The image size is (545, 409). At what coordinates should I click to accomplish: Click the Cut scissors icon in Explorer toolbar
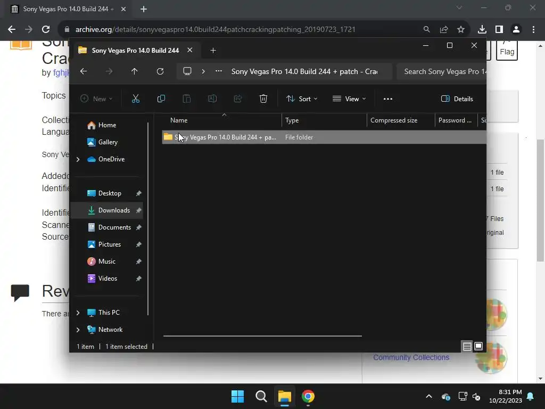tap(136, 99)
